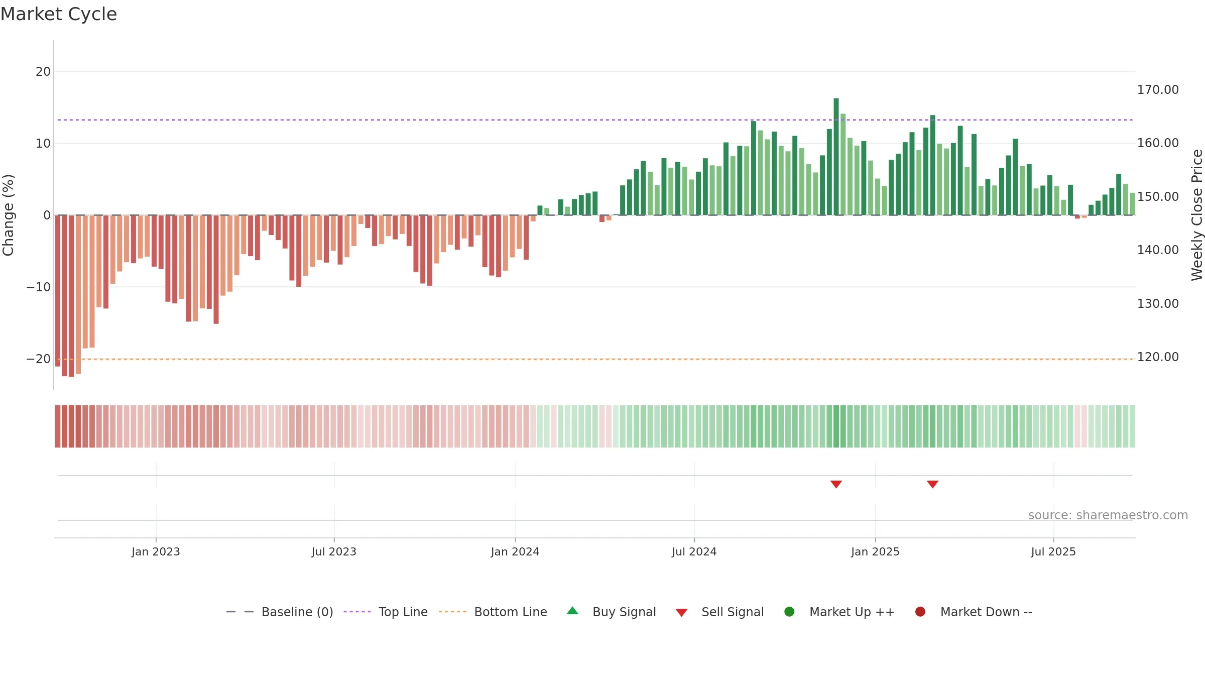Select the sell signal marker after Jan 2025

pos(932,484)
